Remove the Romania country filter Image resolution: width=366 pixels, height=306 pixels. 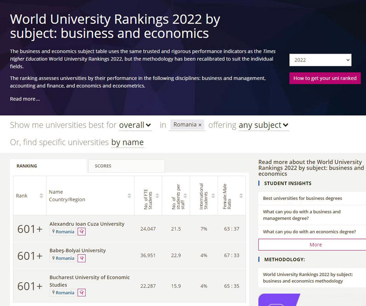pyautogui.click(x=200, y=125)
